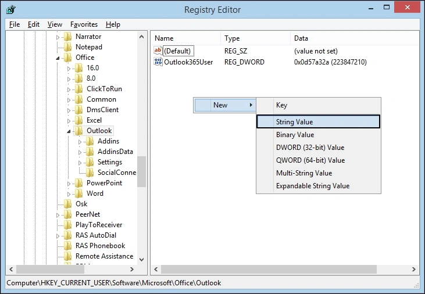Open the View menu
The height and width of the screenshot is (294, 425).
click(x=55, y=24)
